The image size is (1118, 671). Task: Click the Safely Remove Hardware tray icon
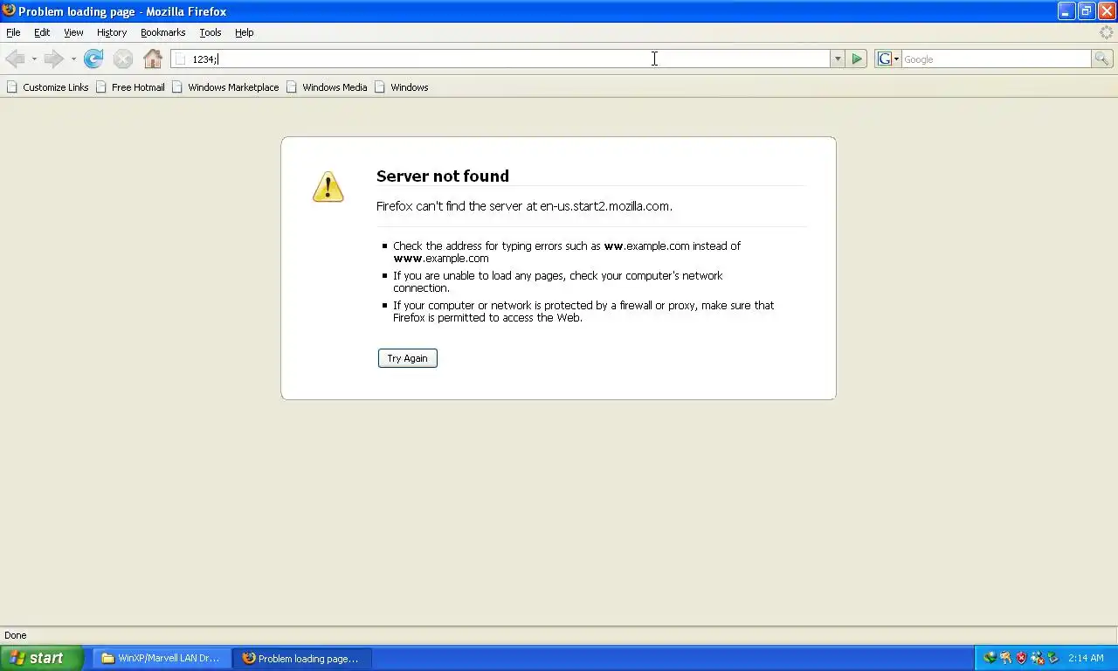tap(1052, 658)
